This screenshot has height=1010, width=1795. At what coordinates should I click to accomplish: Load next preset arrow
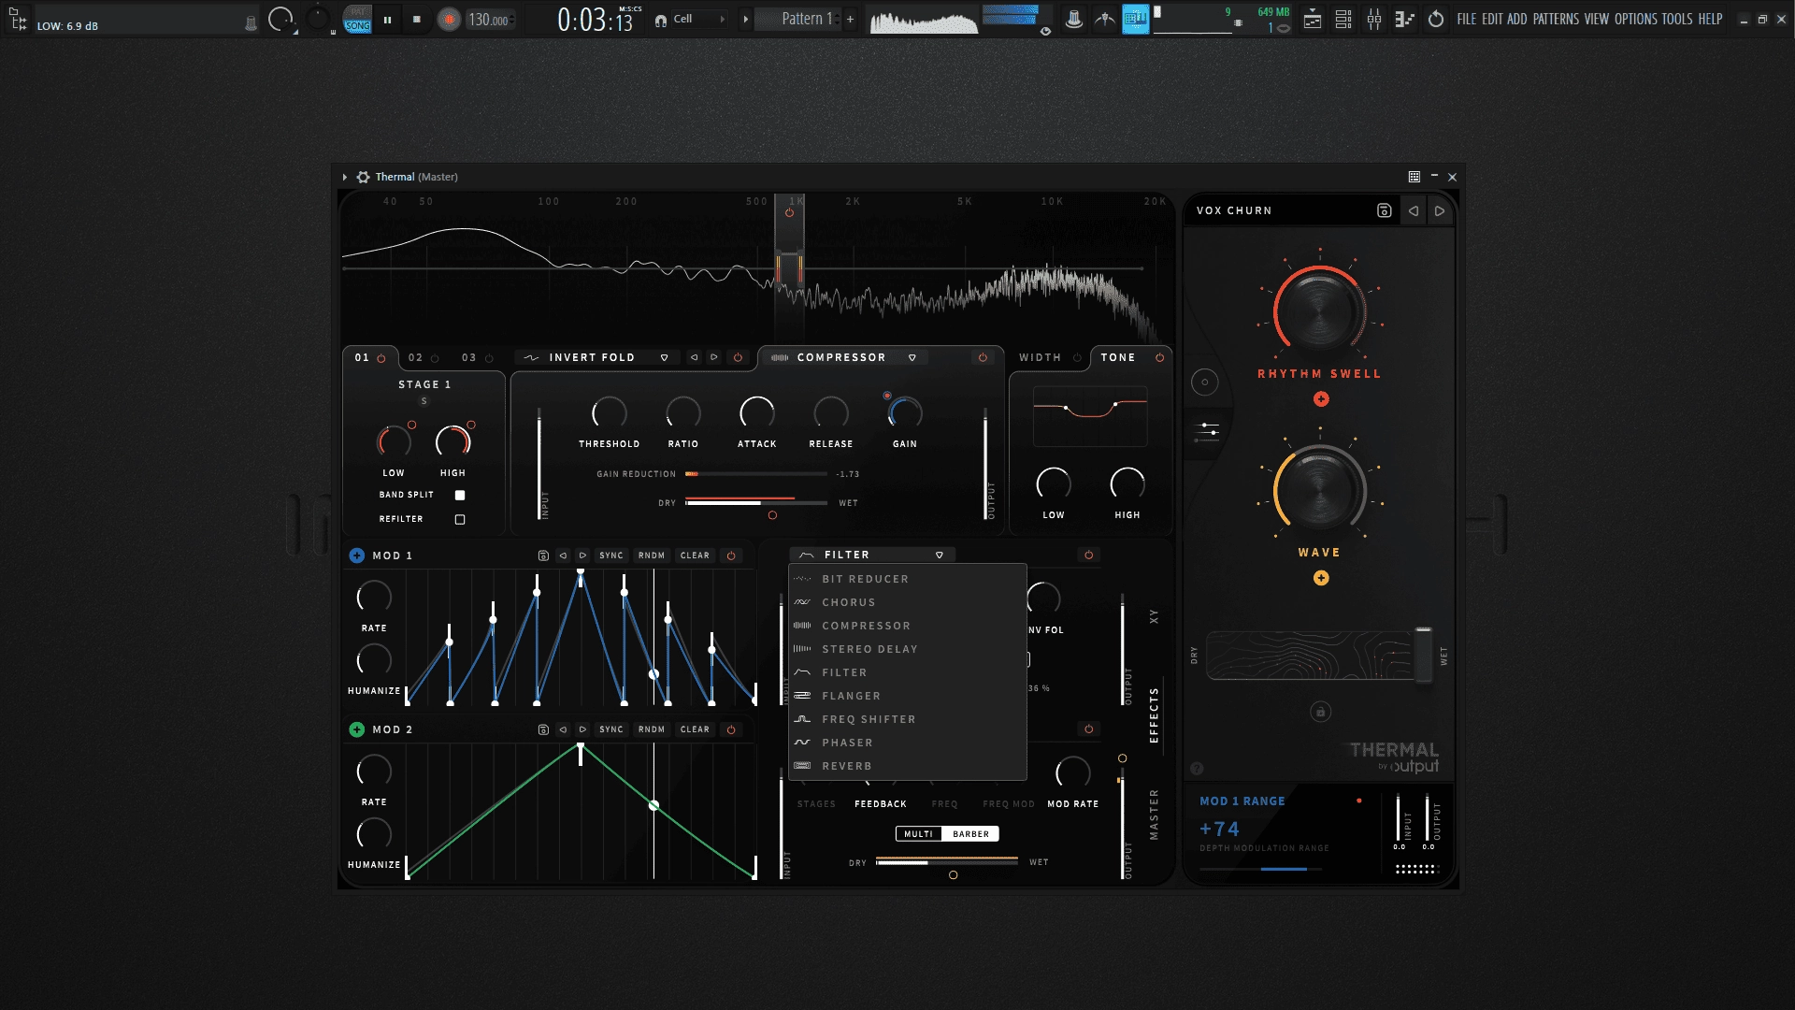point(1440,210)
